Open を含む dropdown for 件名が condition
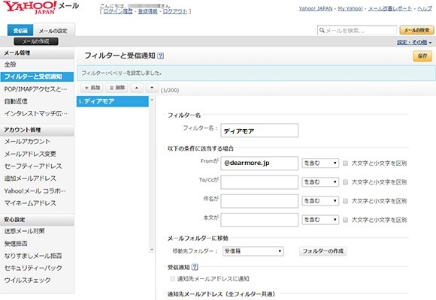Screen dimensions: 436x300 click(320, 201)
